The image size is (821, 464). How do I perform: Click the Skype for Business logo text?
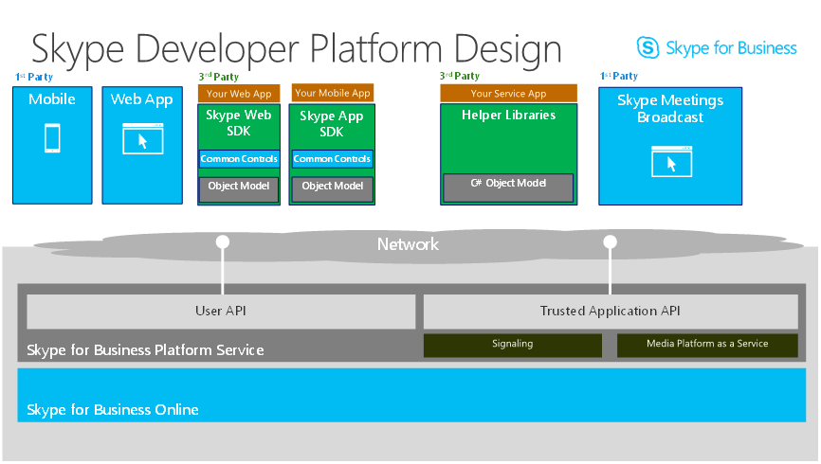point(731,48)
